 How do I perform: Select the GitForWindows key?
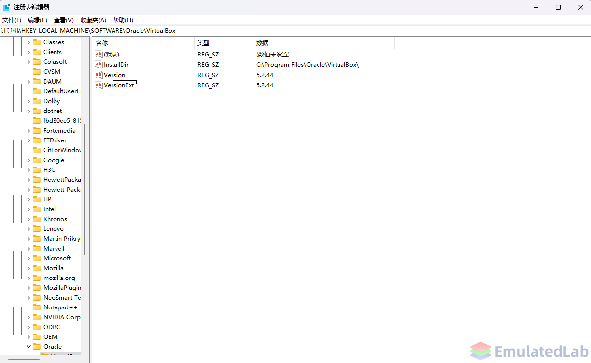point(62,150)
